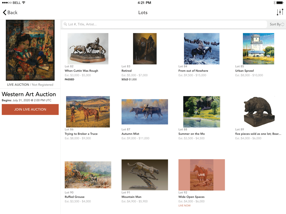Open the Autumn Mist moose painting
The image size is (286, 214).
pyautogui.click(x=145, y=112)
